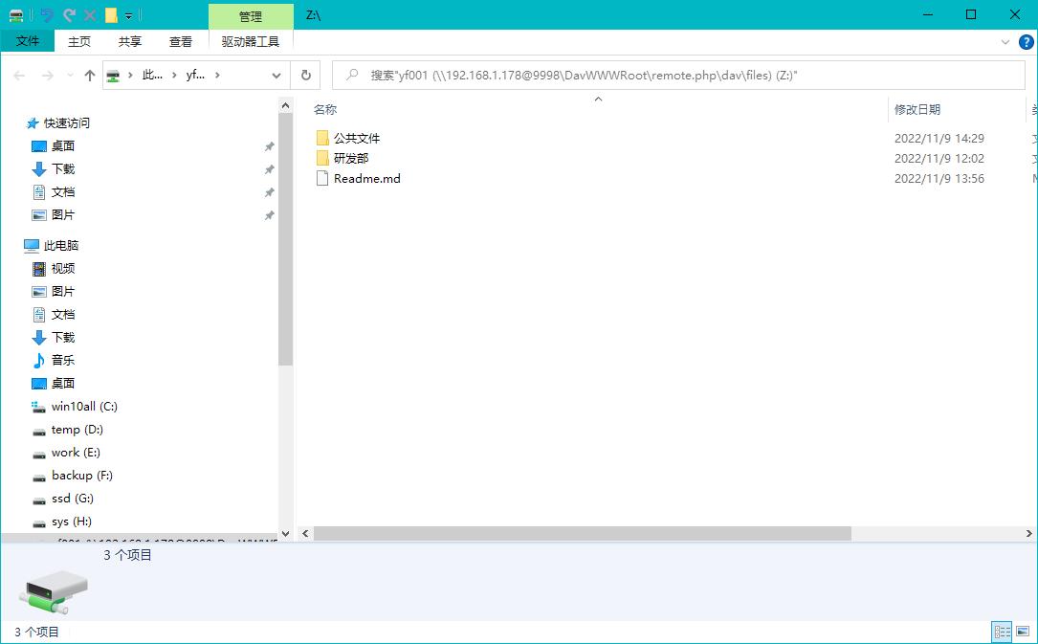Image resolution: width=1038 pixels, height=644 pixels.
Task: Open the customize quick access toolbar dropdown
Action: point(128,15)
